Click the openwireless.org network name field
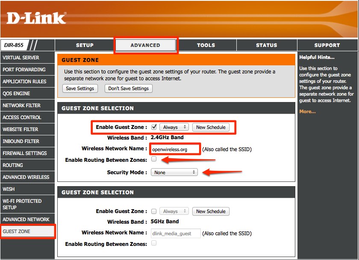This screenshot has height=260, width=359. point(175,149)
